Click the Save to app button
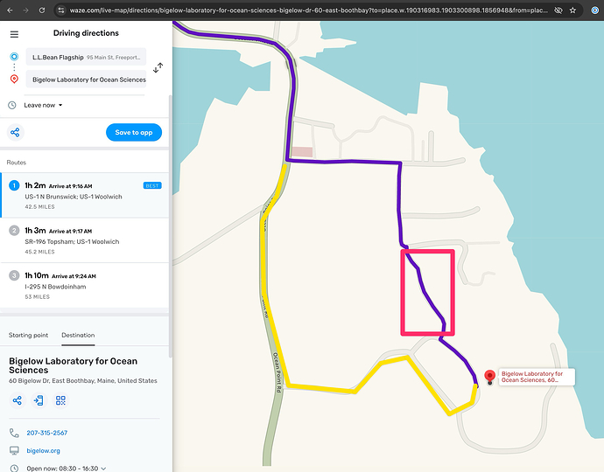The image size is (604, 472). click(x=134, y=132)
